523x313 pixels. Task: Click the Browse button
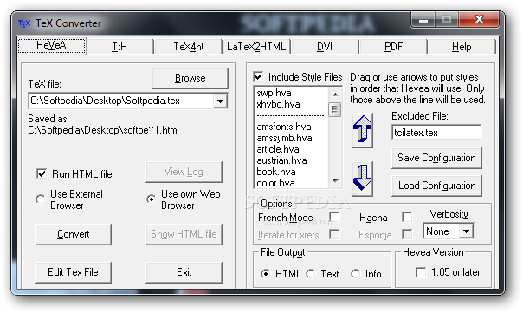[190, 78]
